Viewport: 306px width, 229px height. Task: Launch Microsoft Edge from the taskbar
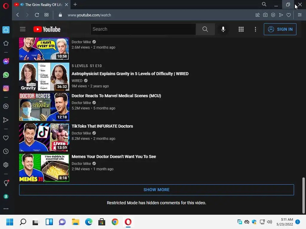tap(88, 222)
